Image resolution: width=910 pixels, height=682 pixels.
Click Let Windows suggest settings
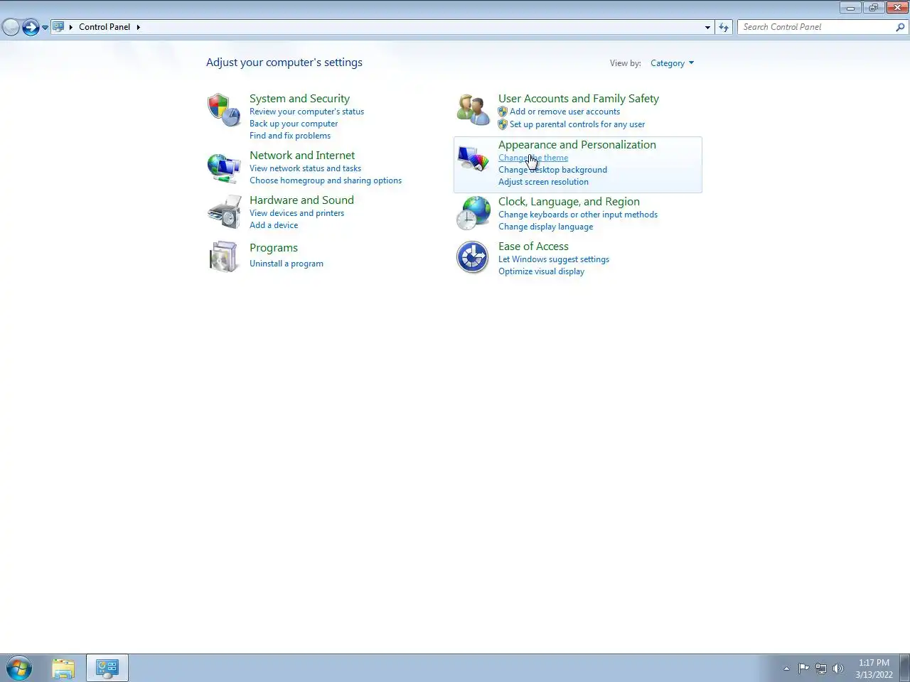pos(554,259)
